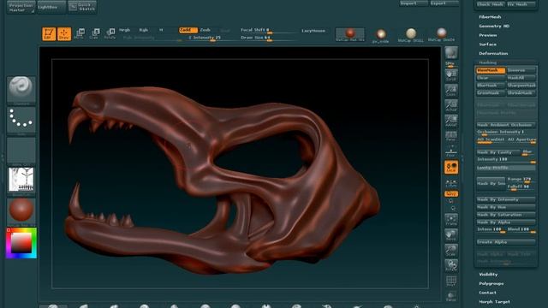
Task: Select the second material sphere in top shelf
Action: (380, 35)
